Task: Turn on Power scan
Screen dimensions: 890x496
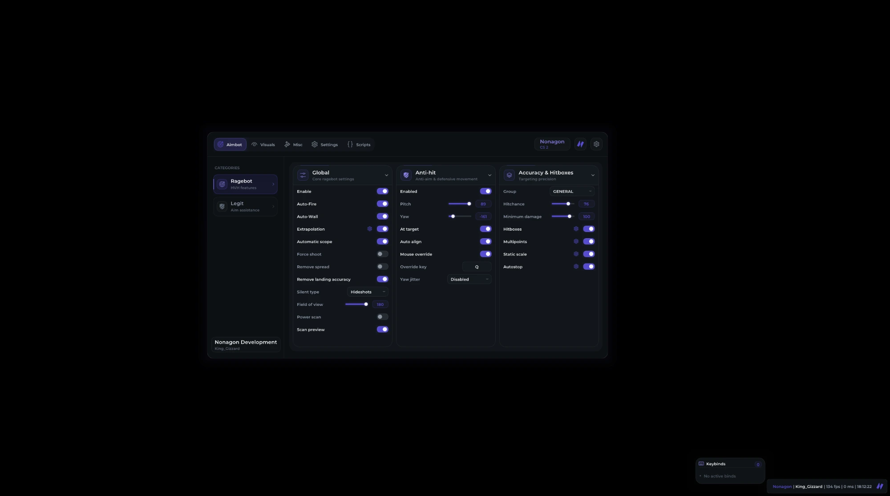Action: (x=382, y=317)
